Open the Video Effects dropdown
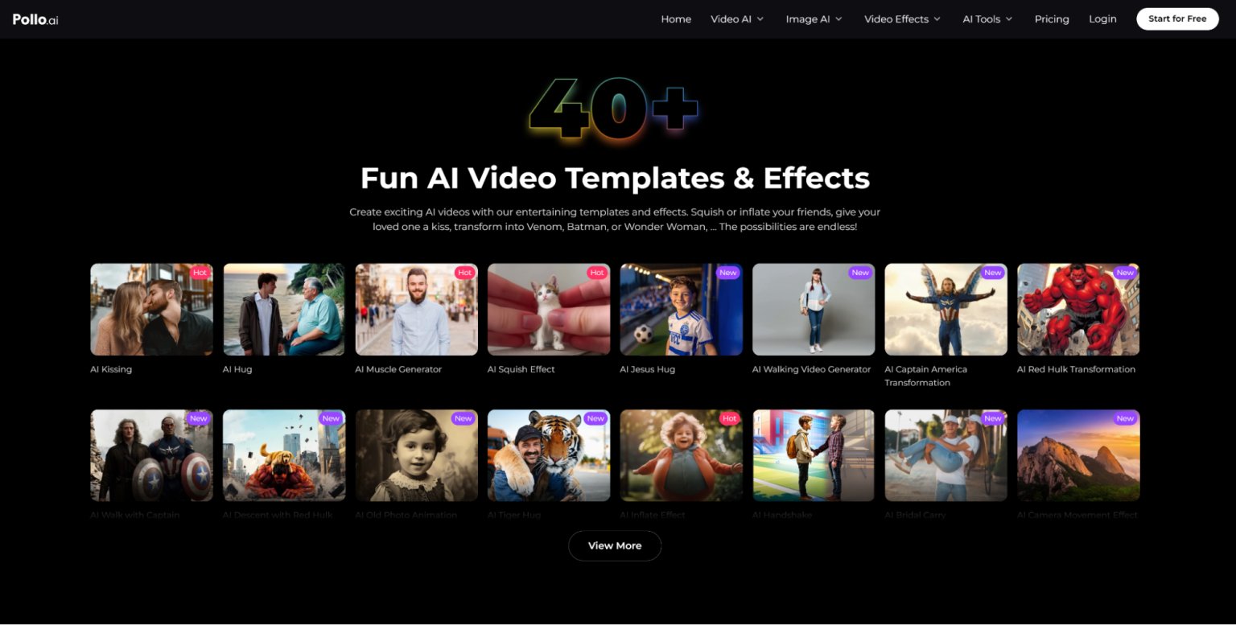Image resolution: width=1236 pixels, height=625 pixels. [x=900, y=19]
